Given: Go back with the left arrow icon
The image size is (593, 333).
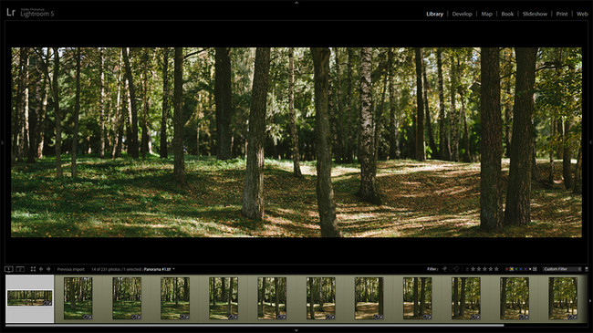Looking at the screenshot, I should pyautogui.click(x=41, y=269).
